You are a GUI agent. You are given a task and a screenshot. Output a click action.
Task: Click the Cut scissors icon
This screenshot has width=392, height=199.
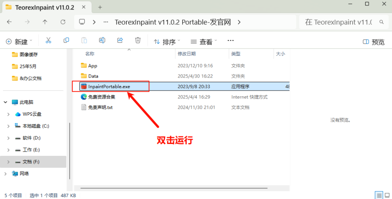click(x=48, y=40)
